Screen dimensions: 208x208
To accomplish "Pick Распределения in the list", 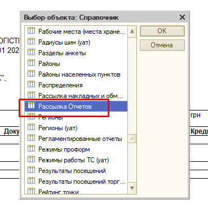I will 76,85.
